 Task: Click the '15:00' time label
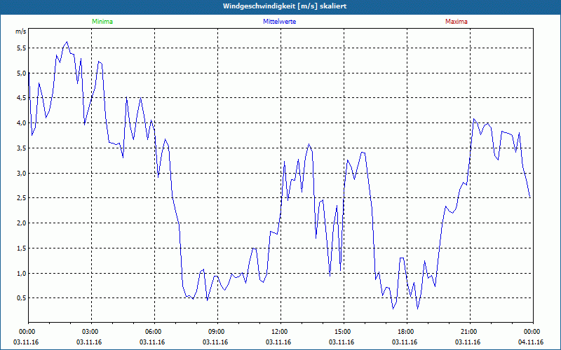(x=344, y=332)
